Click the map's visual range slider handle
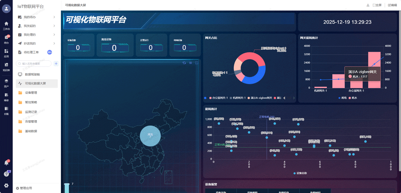401x193 pixels. 67,184
